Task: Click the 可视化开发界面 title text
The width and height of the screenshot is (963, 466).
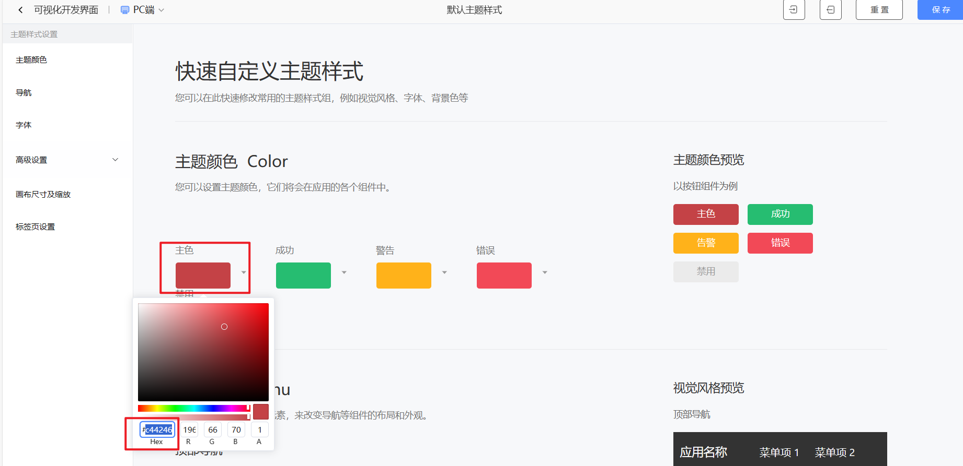Action: [x=66, y=10]
